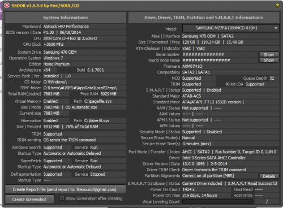Select the Windows Search Startup Type value
This screenshot has height=208, width=283.
(72, 153)
